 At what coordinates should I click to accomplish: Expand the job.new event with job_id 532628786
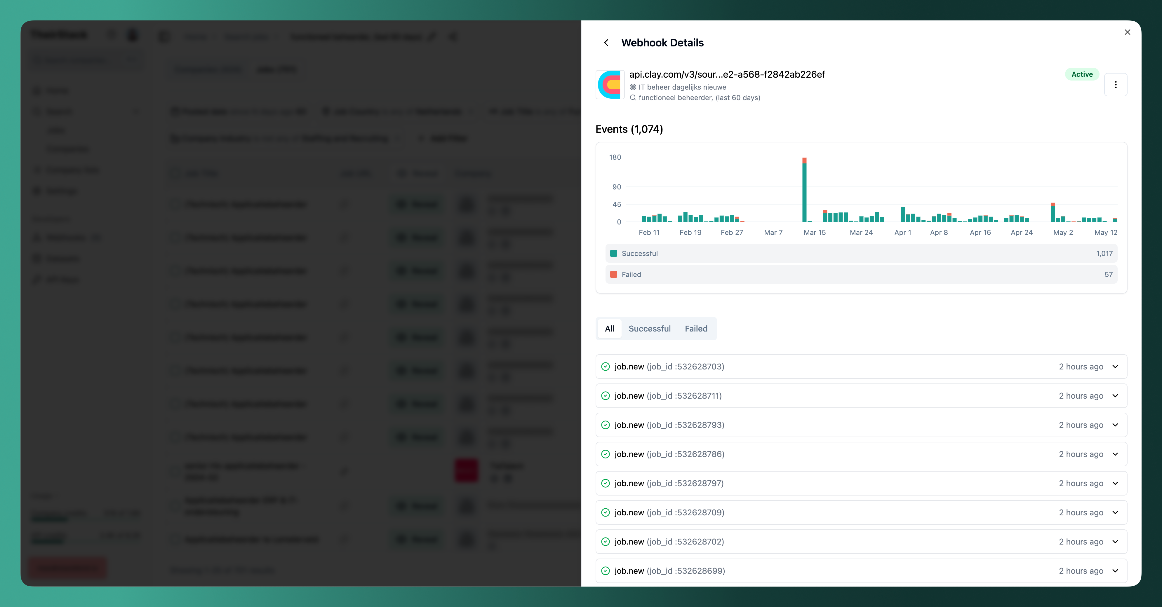pos(1116,454)
